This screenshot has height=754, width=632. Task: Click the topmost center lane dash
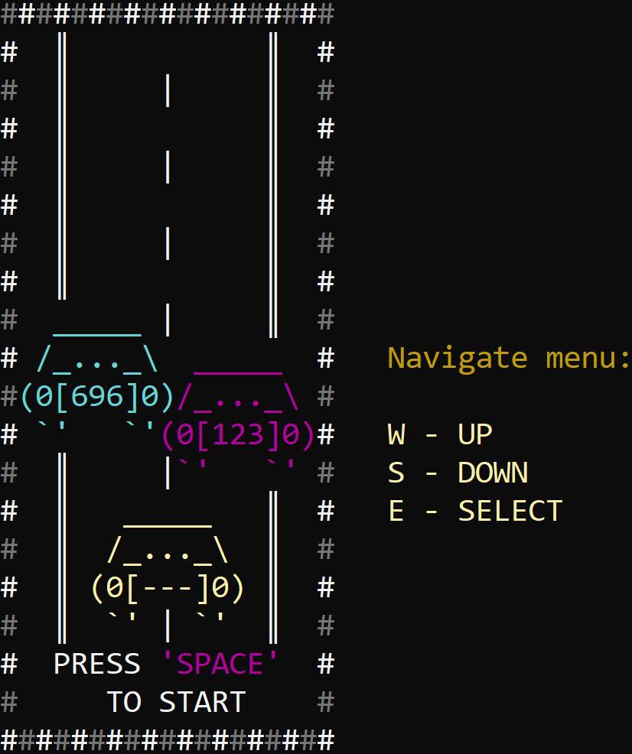(x=168, y=90)
